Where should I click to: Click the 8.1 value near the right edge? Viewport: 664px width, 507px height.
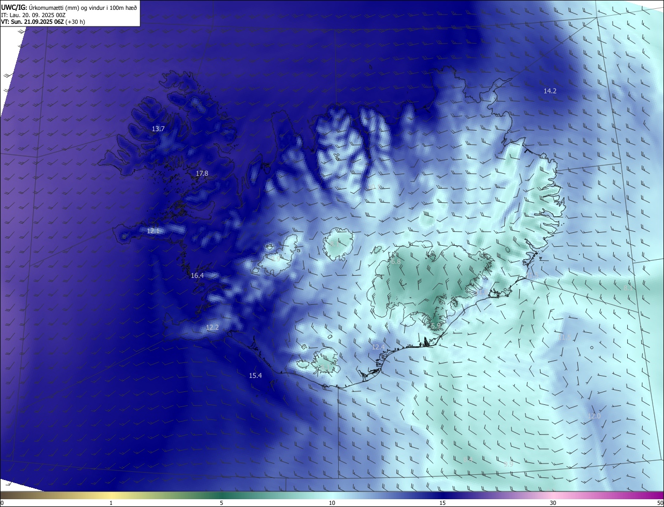coord(628,287)
